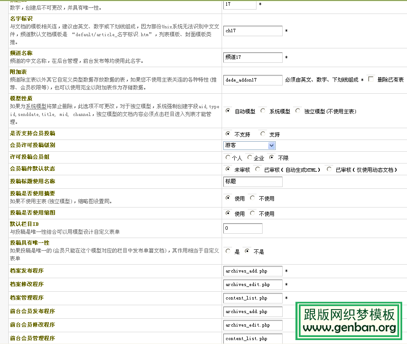Click the 档案修改程序 label
This screenshot has height=344, width=407.
(27, 284)
